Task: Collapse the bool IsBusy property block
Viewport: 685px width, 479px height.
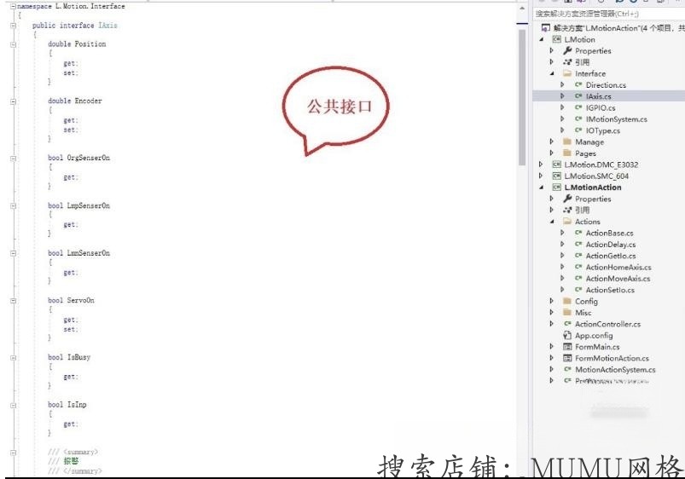Action: tap(13, 358)
